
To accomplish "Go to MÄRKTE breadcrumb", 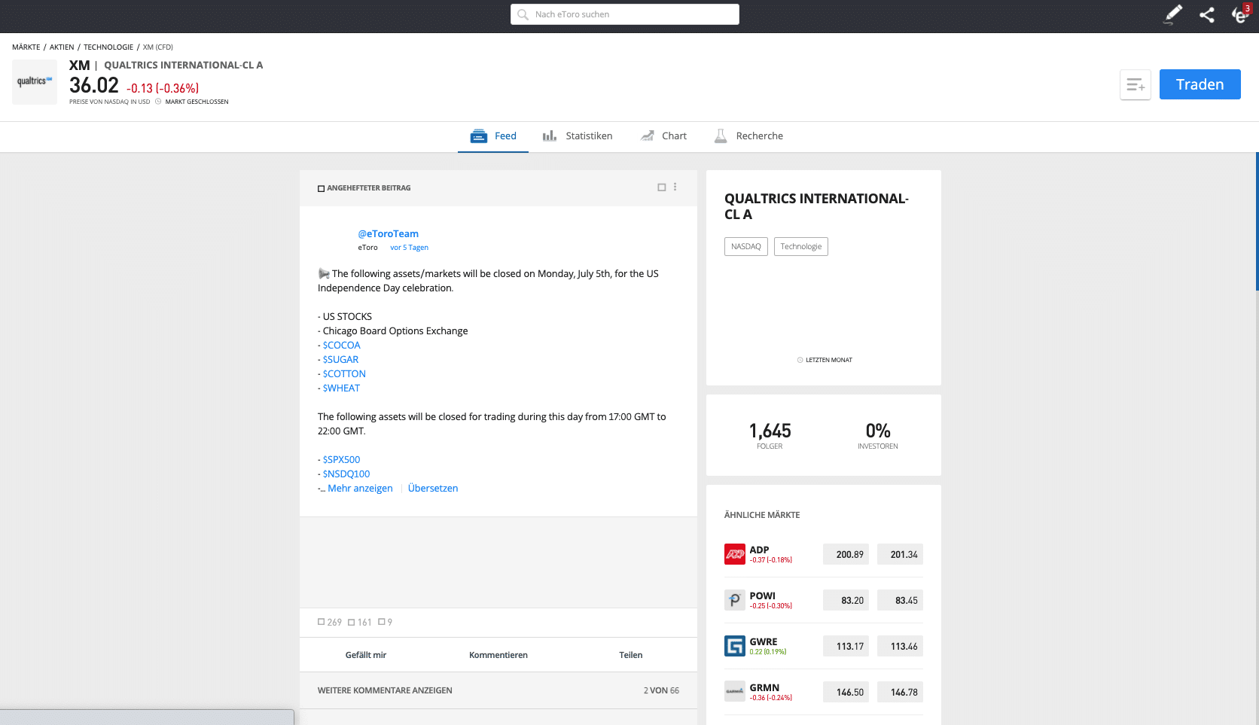I will click(26, 47).
